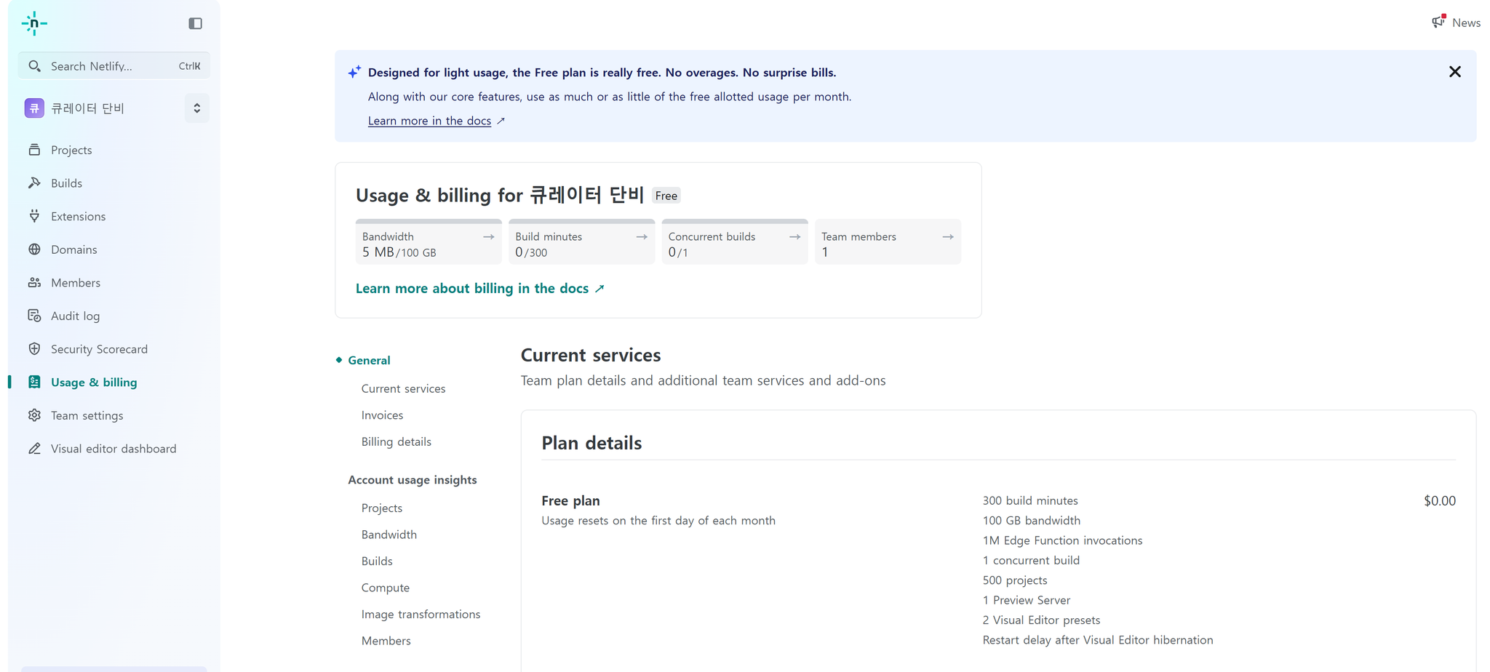This screenshot has width=1490, height=672.
Task: Click the 'Free plan' title text
Action: [570, 501]
